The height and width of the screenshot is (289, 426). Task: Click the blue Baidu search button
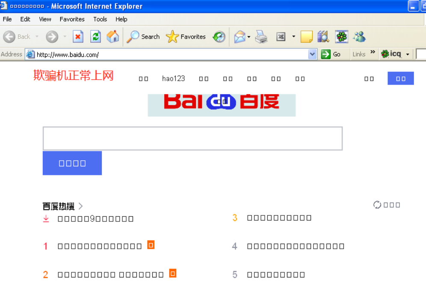coord(72,163)
